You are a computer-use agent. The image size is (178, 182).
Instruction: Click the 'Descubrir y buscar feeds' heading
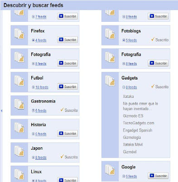pos(34,5)
